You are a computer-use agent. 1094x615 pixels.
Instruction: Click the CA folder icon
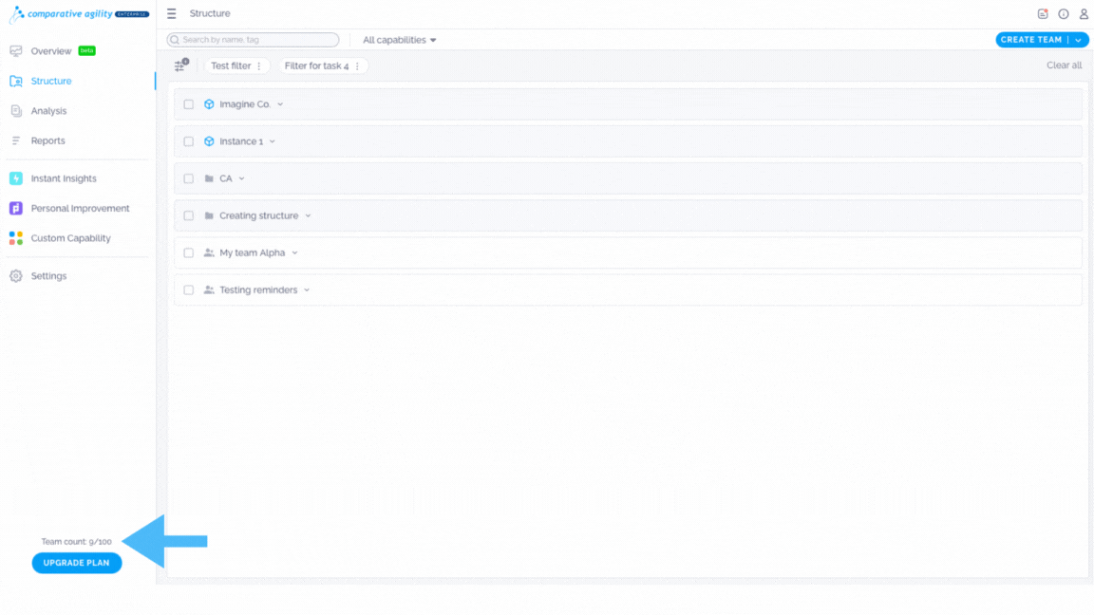click(x=209, y=178)
